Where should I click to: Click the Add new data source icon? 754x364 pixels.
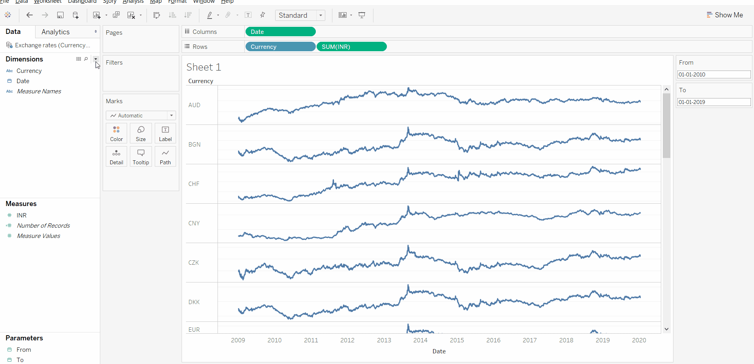pyautogui.click(x=76, y=15)
